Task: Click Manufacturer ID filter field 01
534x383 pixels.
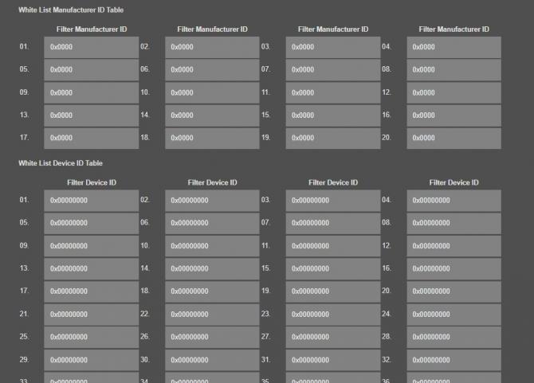Action: [91, 47]
